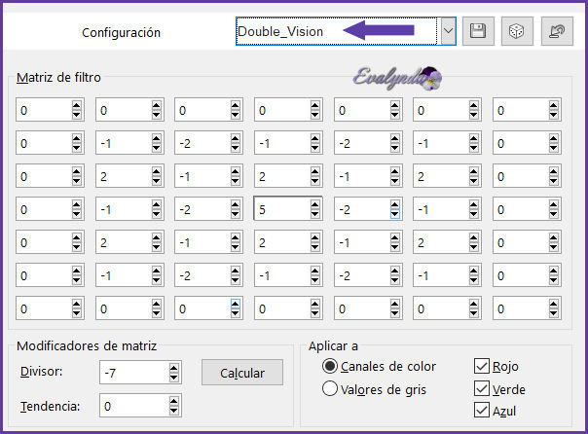Viewport: 588px width, 434px height.
Task: Increase matrix row 2, column 2 via up arrow
Action: 157,138
